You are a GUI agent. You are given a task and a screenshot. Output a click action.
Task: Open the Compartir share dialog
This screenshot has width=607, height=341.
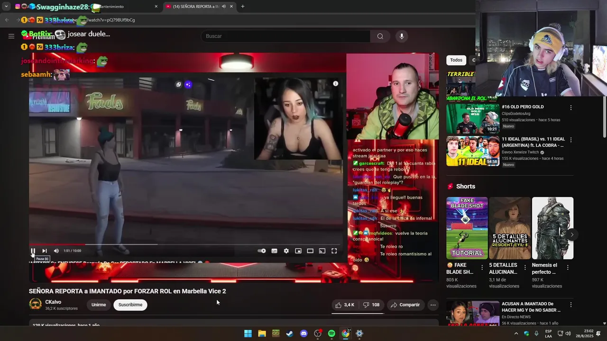click(405, 305)
